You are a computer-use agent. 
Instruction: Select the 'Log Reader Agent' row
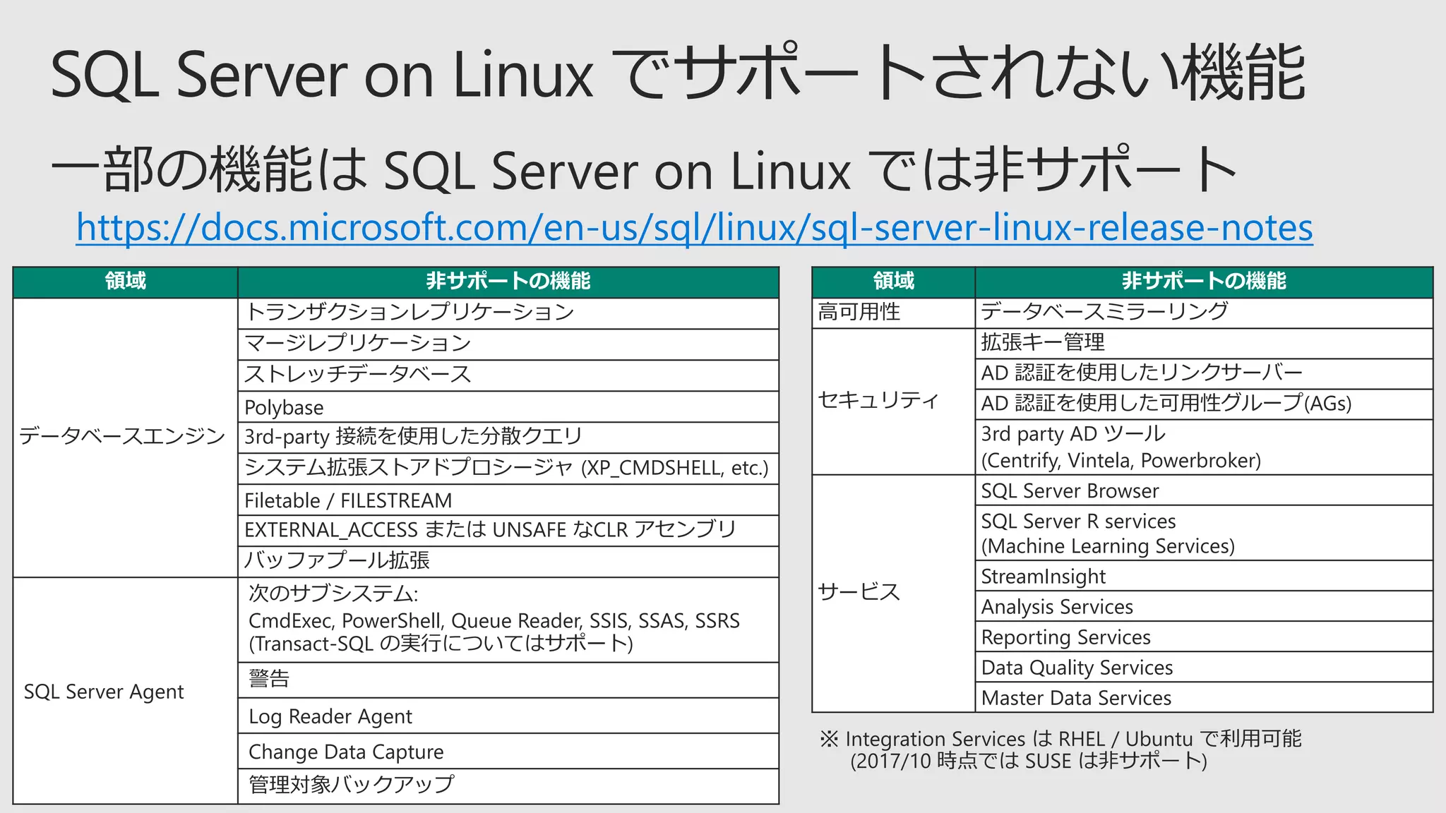[x=508, y=716]
